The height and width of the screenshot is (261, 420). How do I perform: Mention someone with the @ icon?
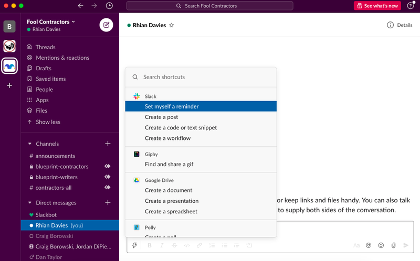pyautogui.click(x=369, y=245)
